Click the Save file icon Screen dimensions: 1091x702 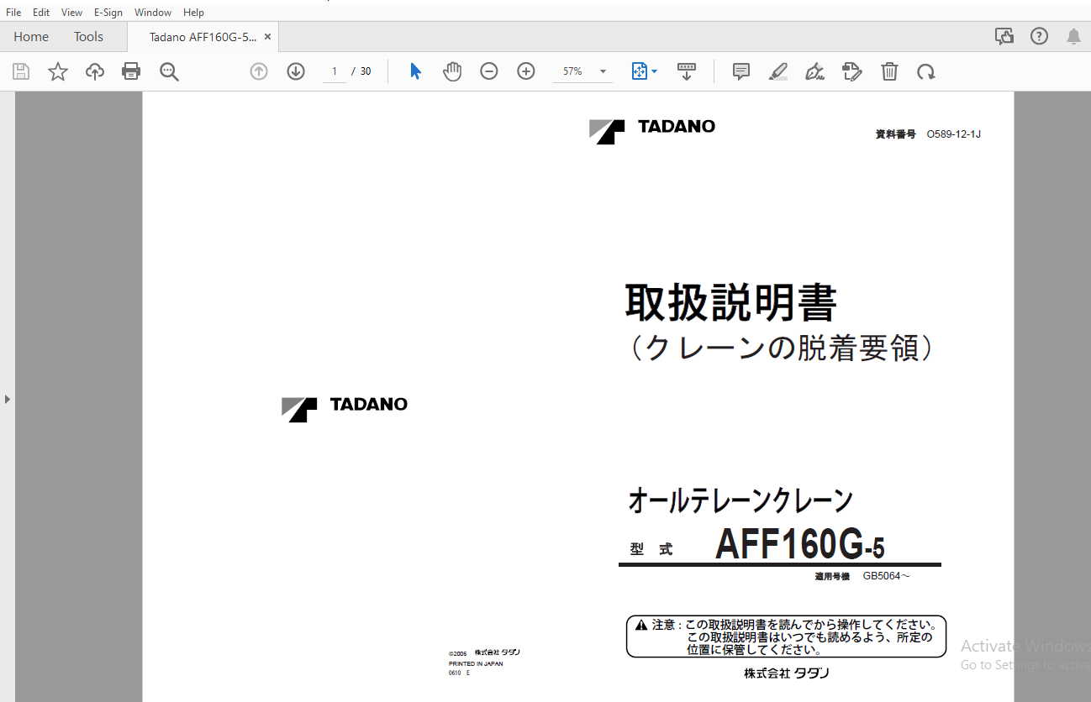21,71
